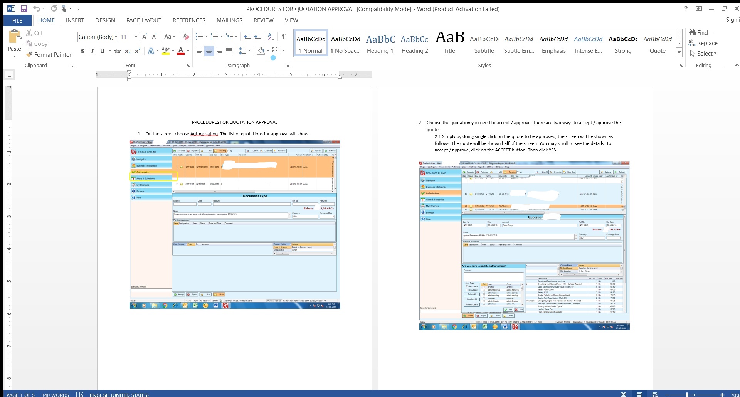Click the Save icon in Quick Access toolbar
The height and width of the screenshot is (397, 740).
pyautogui.click(x=24, y=8)
